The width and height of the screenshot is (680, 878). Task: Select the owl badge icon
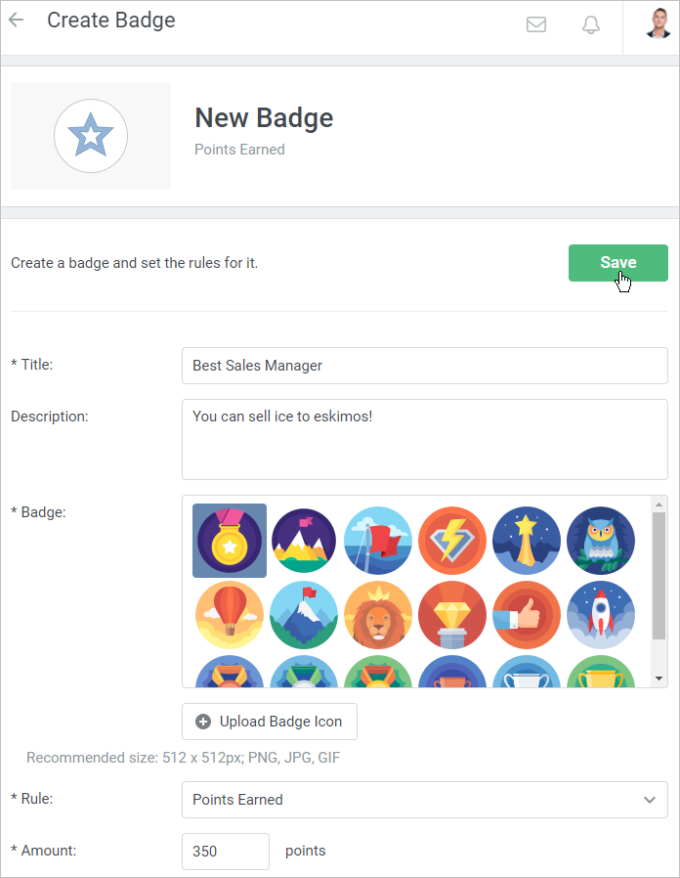(600, 540)
